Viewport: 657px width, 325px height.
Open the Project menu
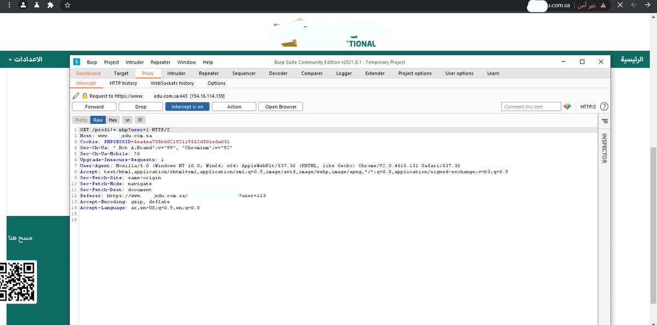click(111, 62)
